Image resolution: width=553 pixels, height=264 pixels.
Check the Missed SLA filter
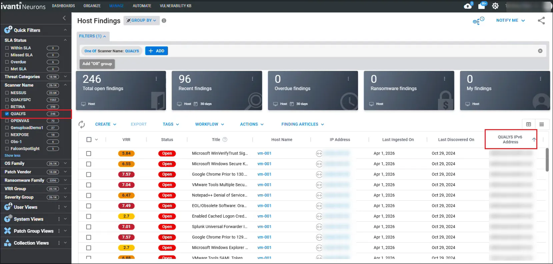pos(7,55)
